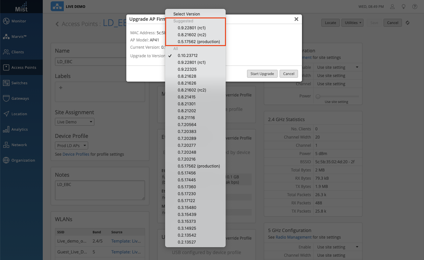Choose version 0.7.20248
The height and width of the screenshot is (260, 424).
pyautogui.click(x=195, y=152)
